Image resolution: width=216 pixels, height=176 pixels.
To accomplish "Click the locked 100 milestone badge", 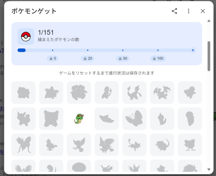I will pos(158,58).
